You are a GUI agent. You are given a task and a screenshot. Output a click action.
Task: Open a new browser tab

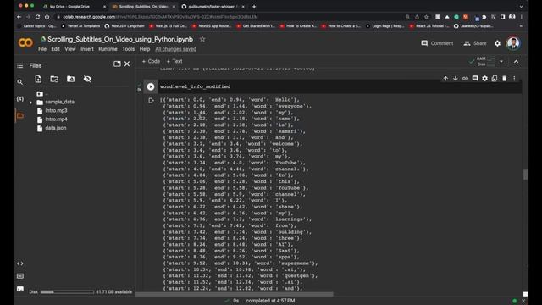pyautogui.click(x=254, y=7)
